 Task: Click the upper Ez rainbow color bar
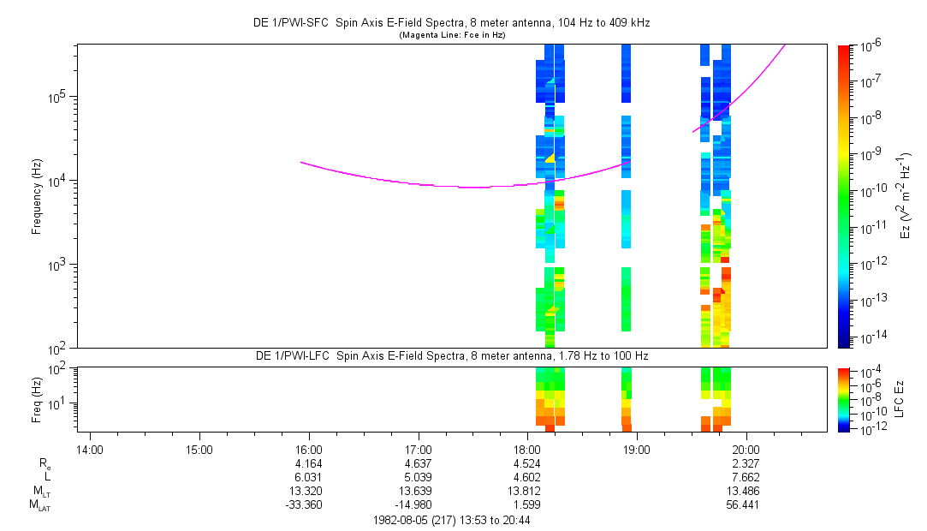(x=844, y=196)
